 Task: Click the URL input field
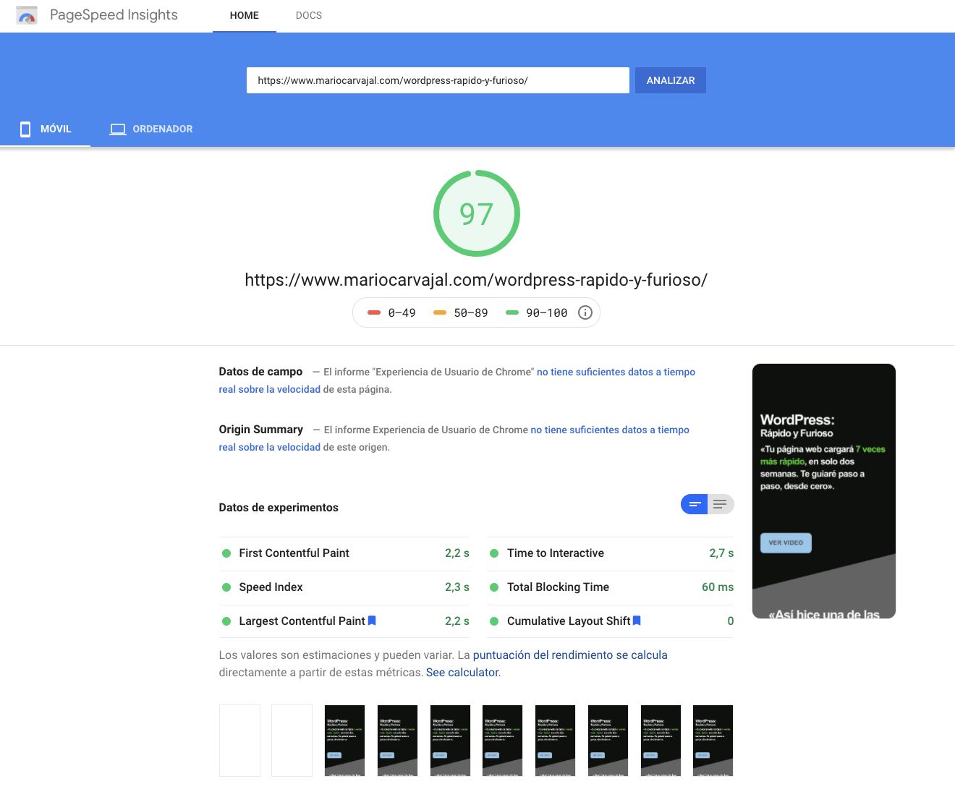pos(437,80)
